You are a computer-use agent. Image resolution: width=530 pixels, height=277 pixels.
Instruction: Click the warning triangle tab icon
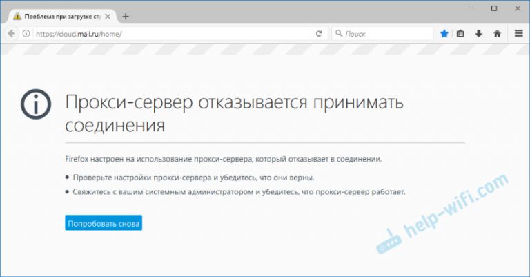(x=17, y=17)
